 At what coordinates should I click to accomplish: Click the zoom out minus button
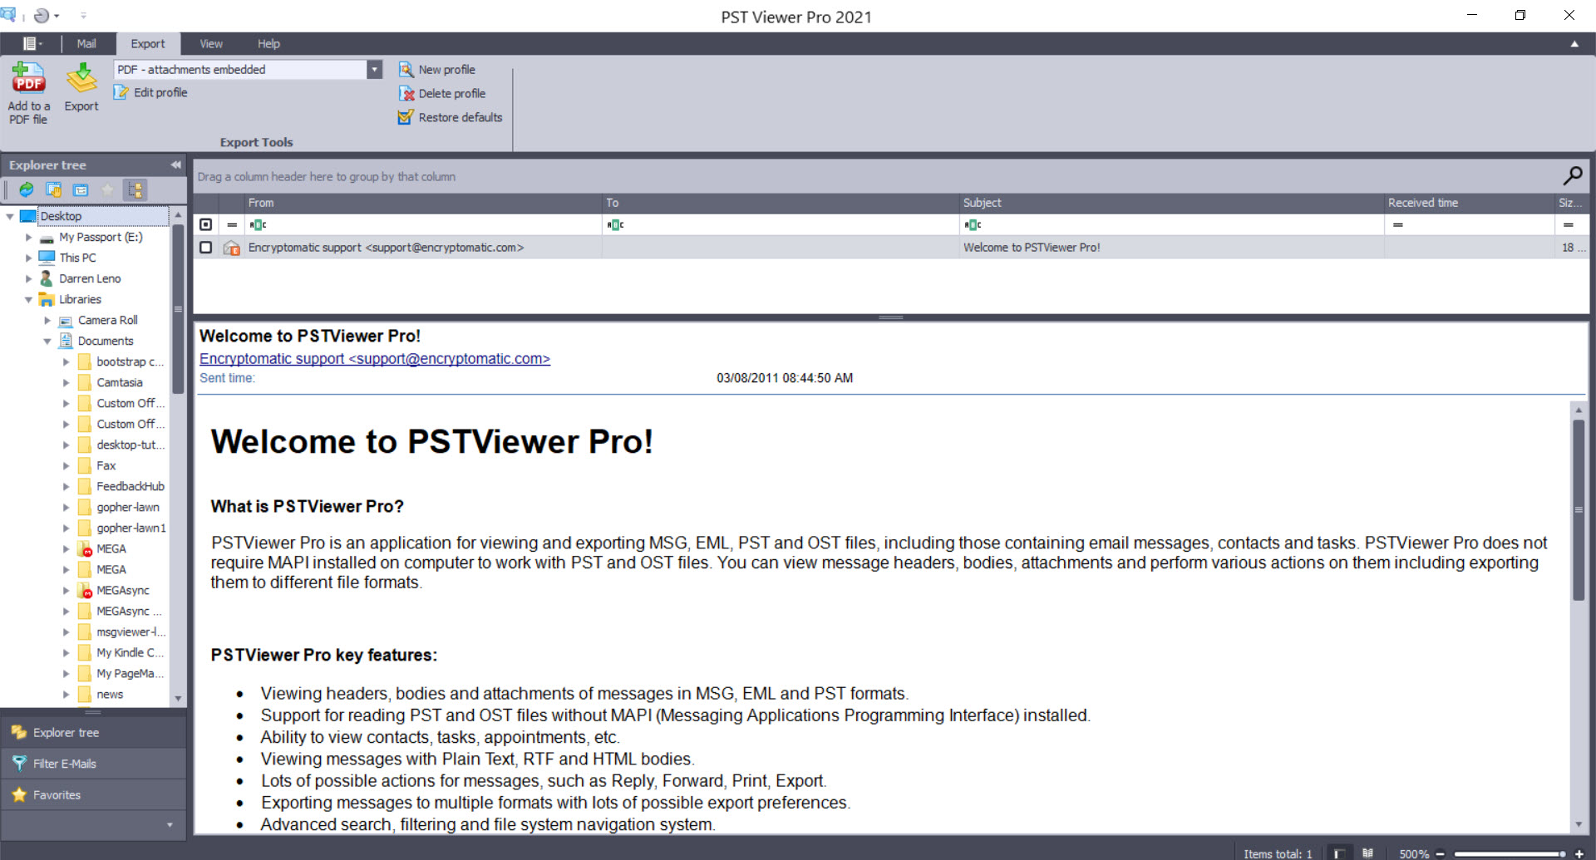coord(1441,853)
